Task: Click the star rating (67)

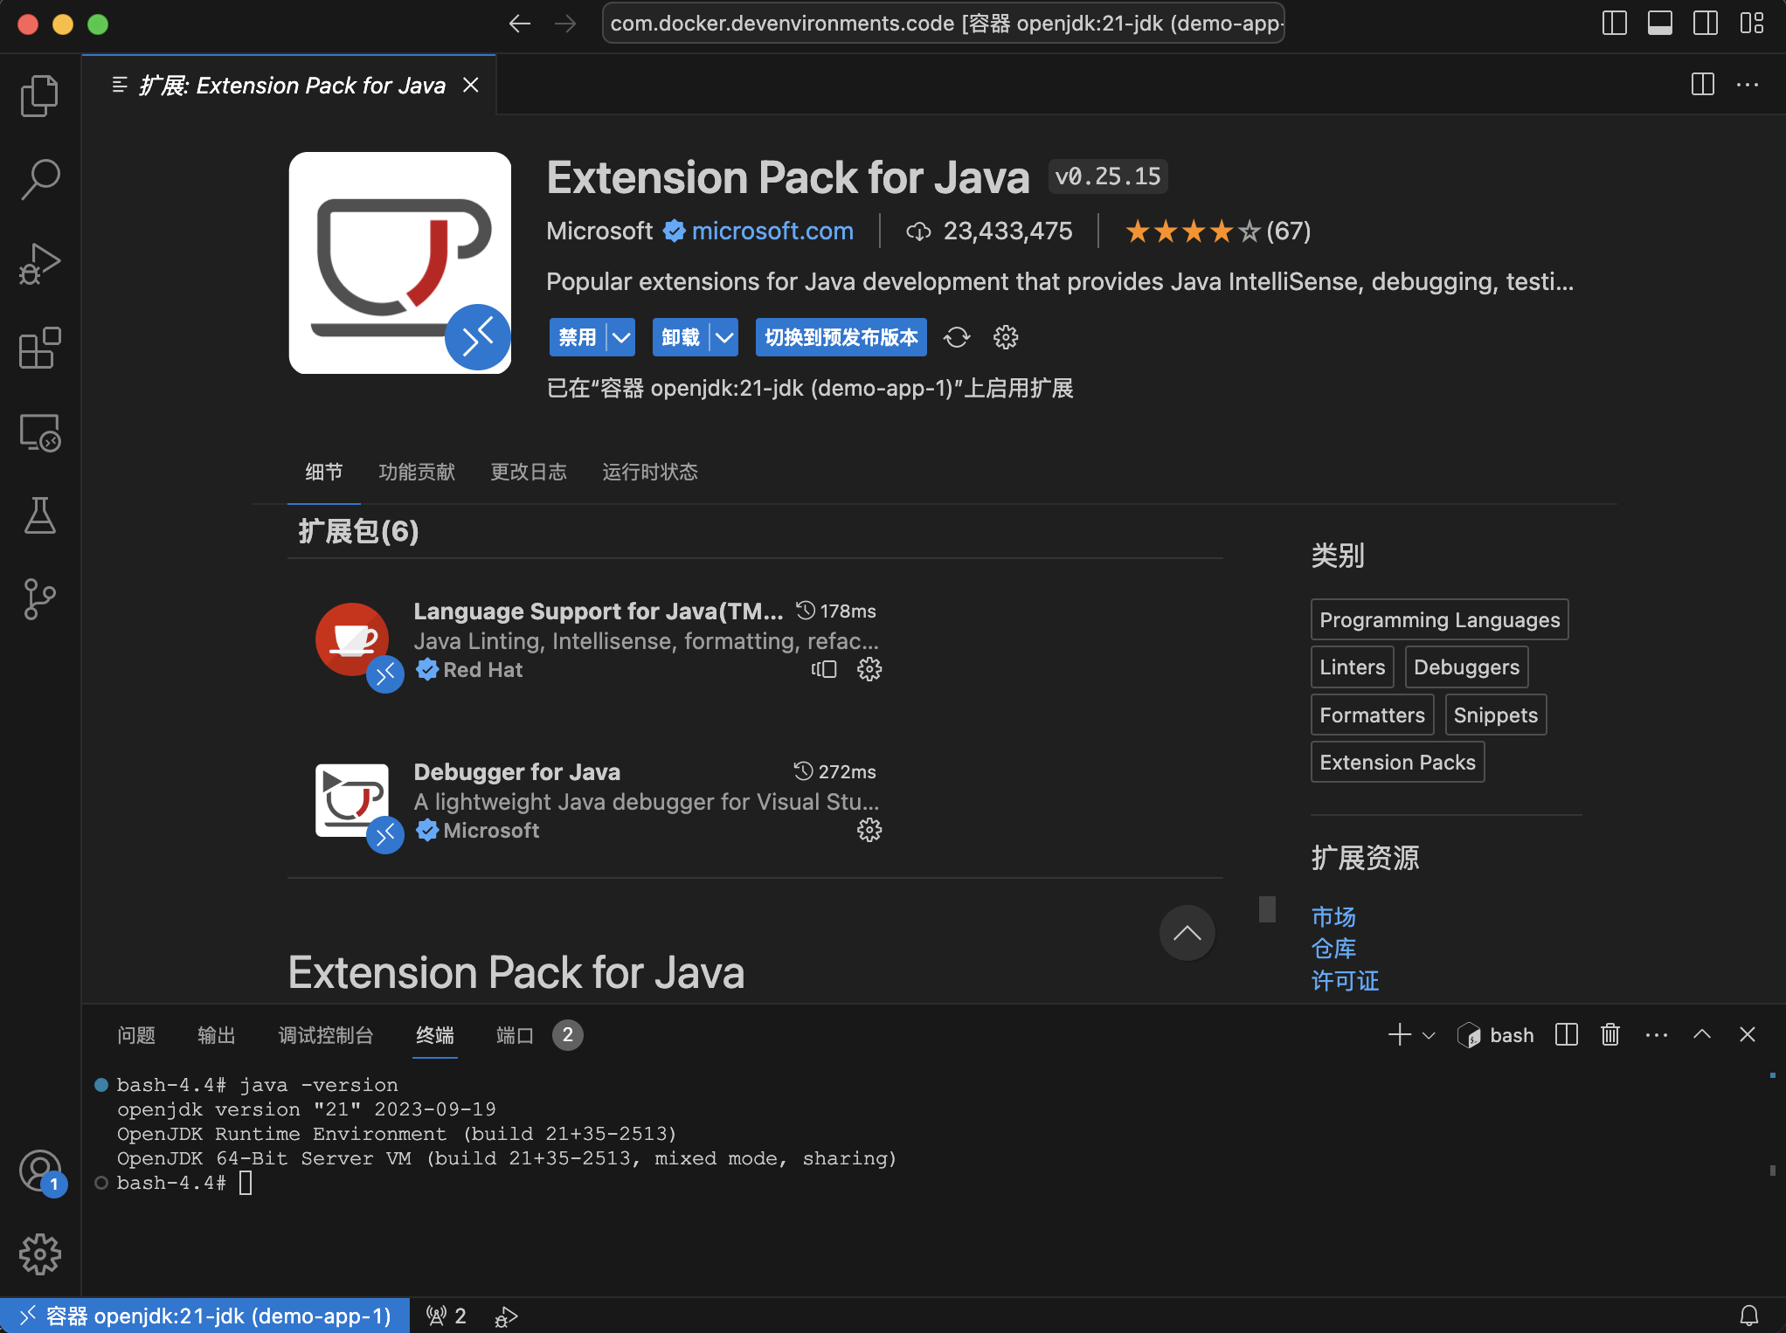Action: [x=1218, y=231]
